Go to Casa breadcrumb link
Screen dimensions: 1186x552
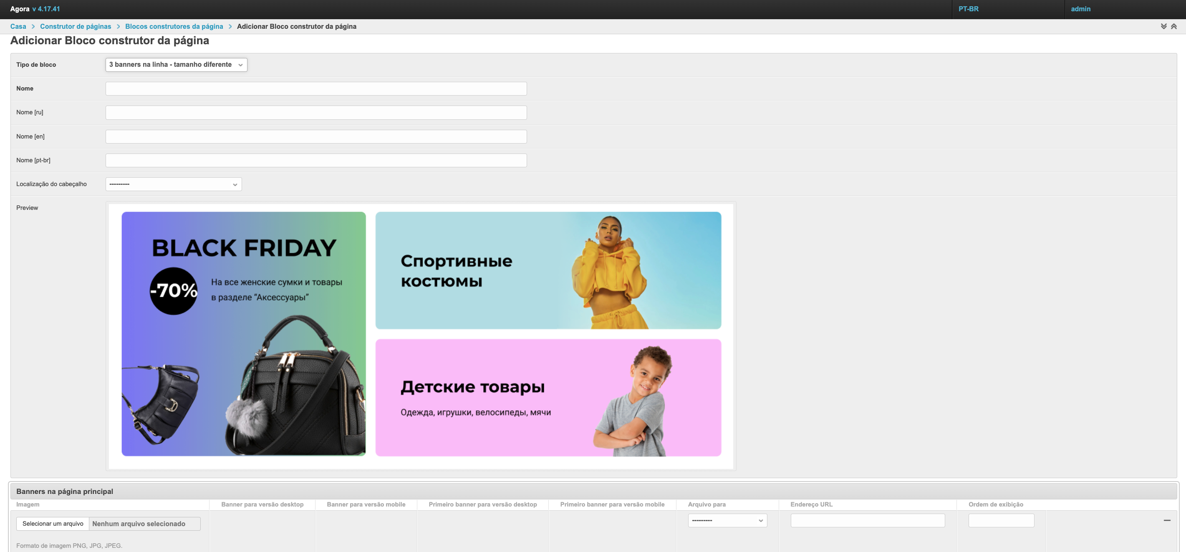18,26
